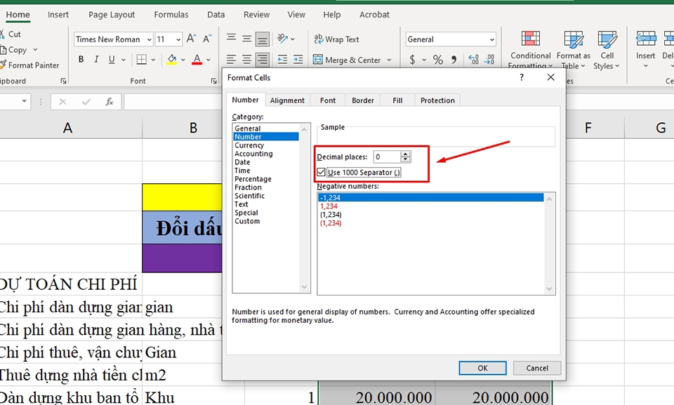This screenshot has height=405, width=674.
Task: Open Conditional Formatting
Action: click(531, 50)
